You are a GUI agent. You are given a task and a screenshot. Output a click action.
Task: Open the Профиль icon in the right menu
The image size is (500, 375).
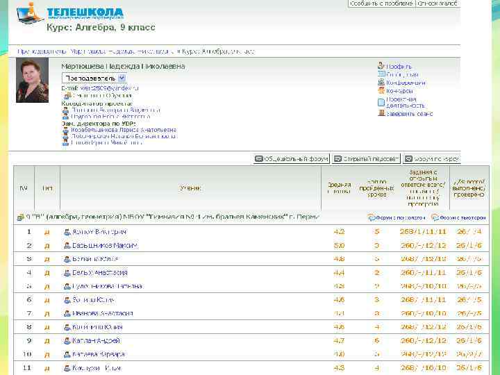[x=381, y=66]
